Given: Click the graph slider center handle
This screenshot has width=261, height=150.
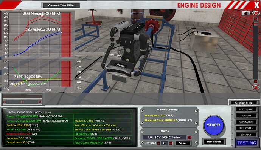Looking at the screenshot, I should click(x=22, y=102).
